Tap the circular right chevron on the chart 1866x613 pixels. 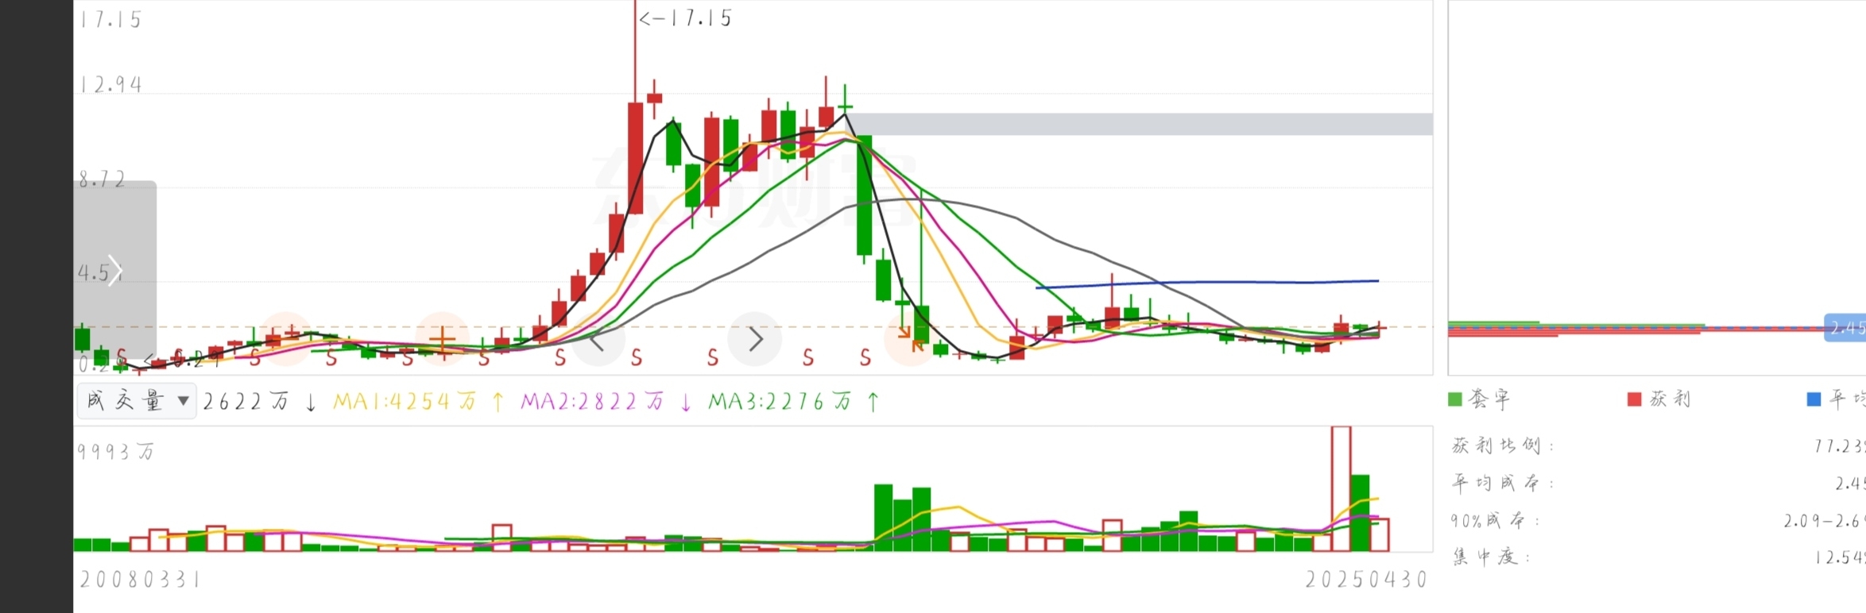755,340
